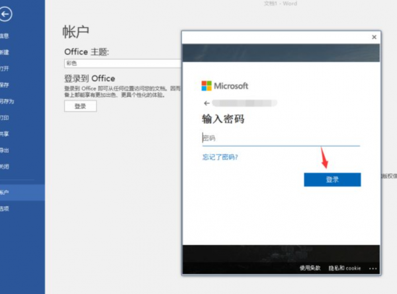
Task: Focus the 密码 password input field
Action: click(x=281, y=138)
